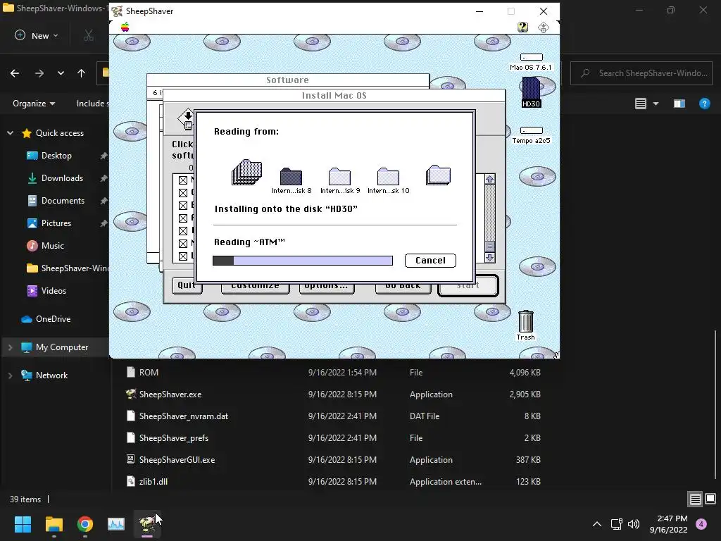Click the Intern...sk 10 folder icon

pos(388,177)
